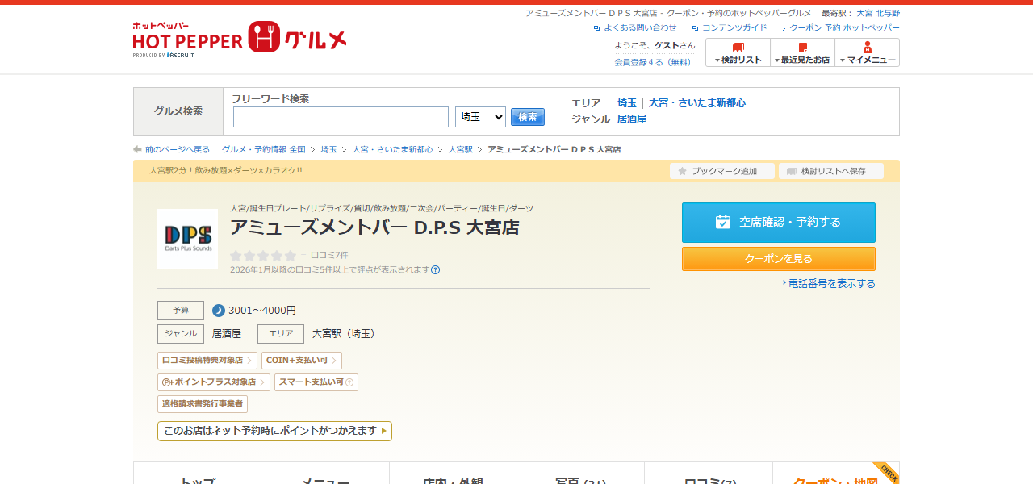Click 前のページへ戻る back link
This screenshot has height=484, width=1033.
point(178,149)
